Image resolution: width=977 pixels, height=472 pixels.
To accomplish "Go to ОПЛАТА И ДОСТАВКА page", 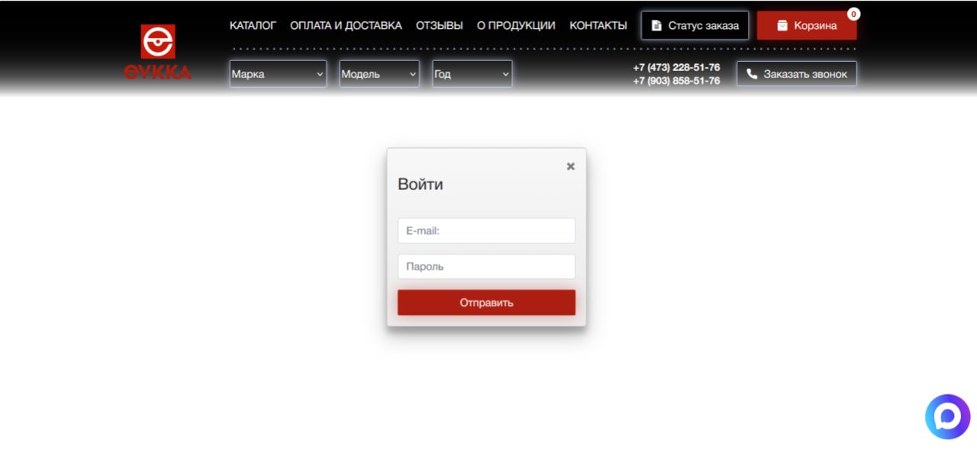I will (346, 25).
